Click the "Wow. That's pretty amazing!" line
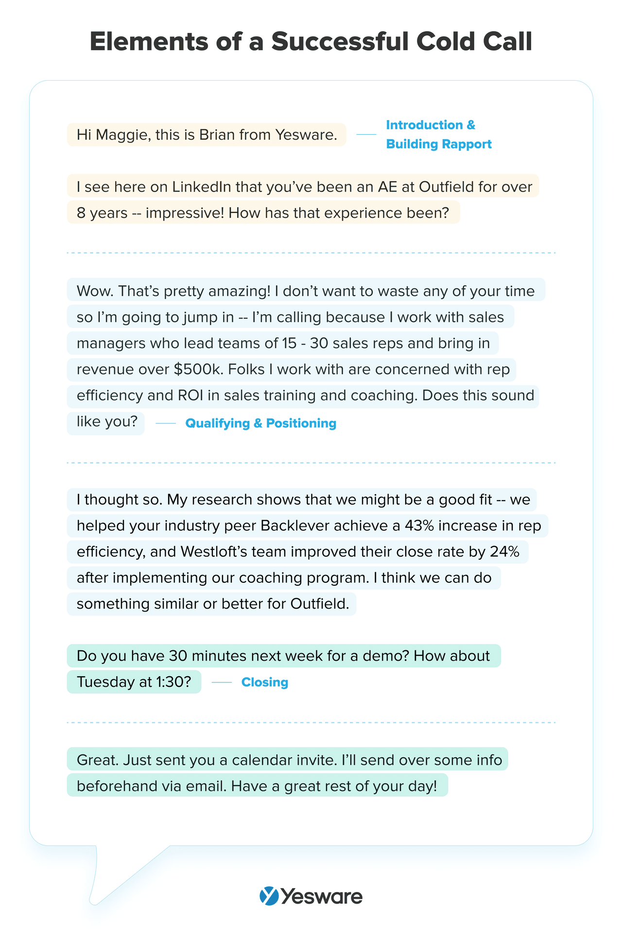The height and width of the screenshot is (944, 622). coord(305,291)
